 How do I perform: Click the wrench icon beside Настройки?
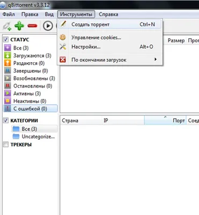tap(63, 47)
